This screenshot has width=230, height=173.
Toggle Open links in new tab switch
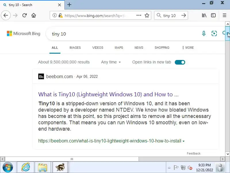pos(180,62)
